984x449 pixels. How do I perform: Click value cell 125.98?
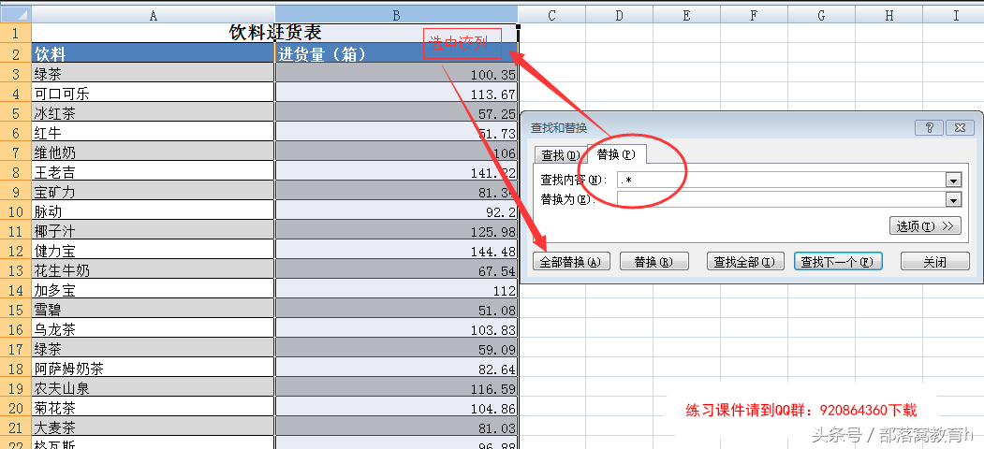click(397, 231)
